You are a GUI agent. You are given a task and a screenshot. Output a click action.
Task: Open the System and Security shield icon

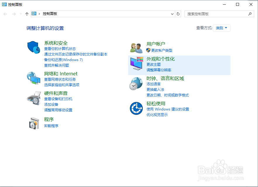pyautogui.click(x=34, y=47)
